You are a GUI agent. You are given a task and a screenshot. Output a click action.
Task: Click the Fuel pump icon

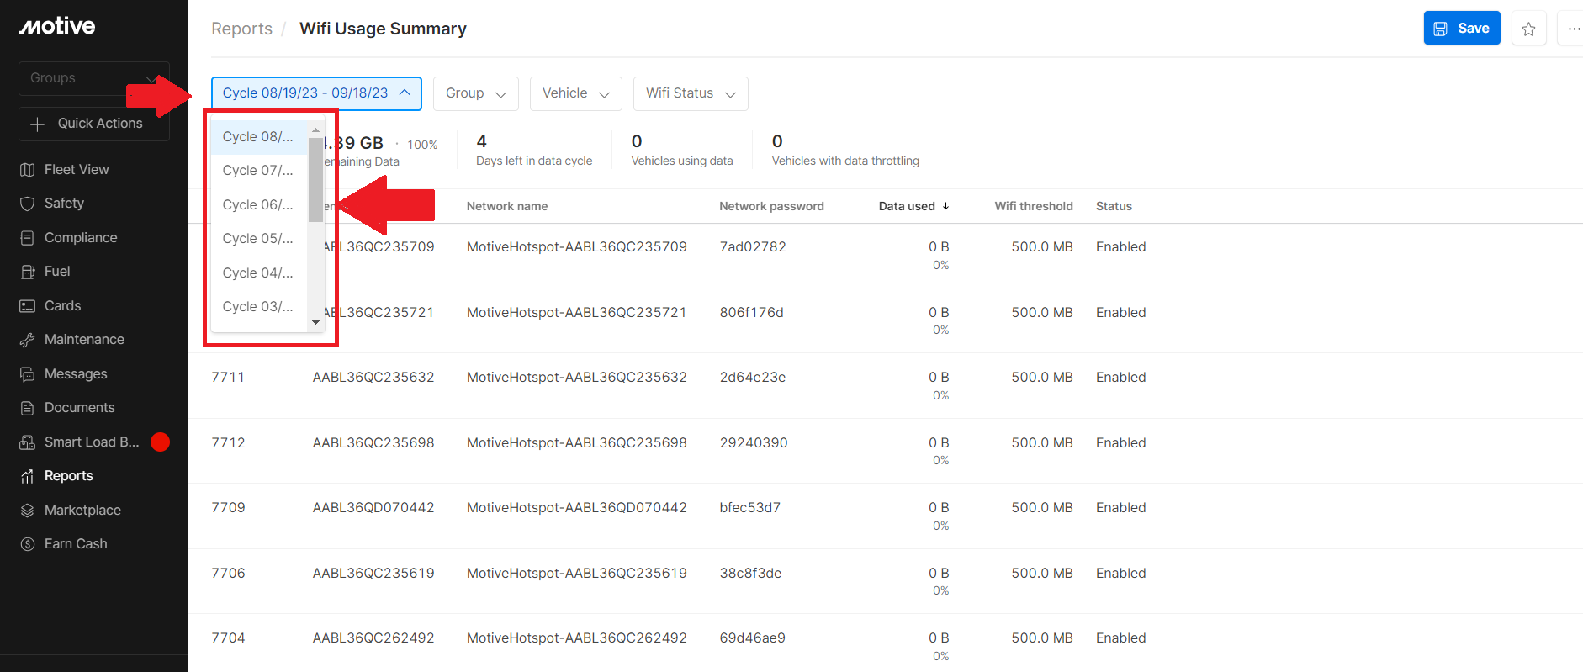click(x=27, y=272)
